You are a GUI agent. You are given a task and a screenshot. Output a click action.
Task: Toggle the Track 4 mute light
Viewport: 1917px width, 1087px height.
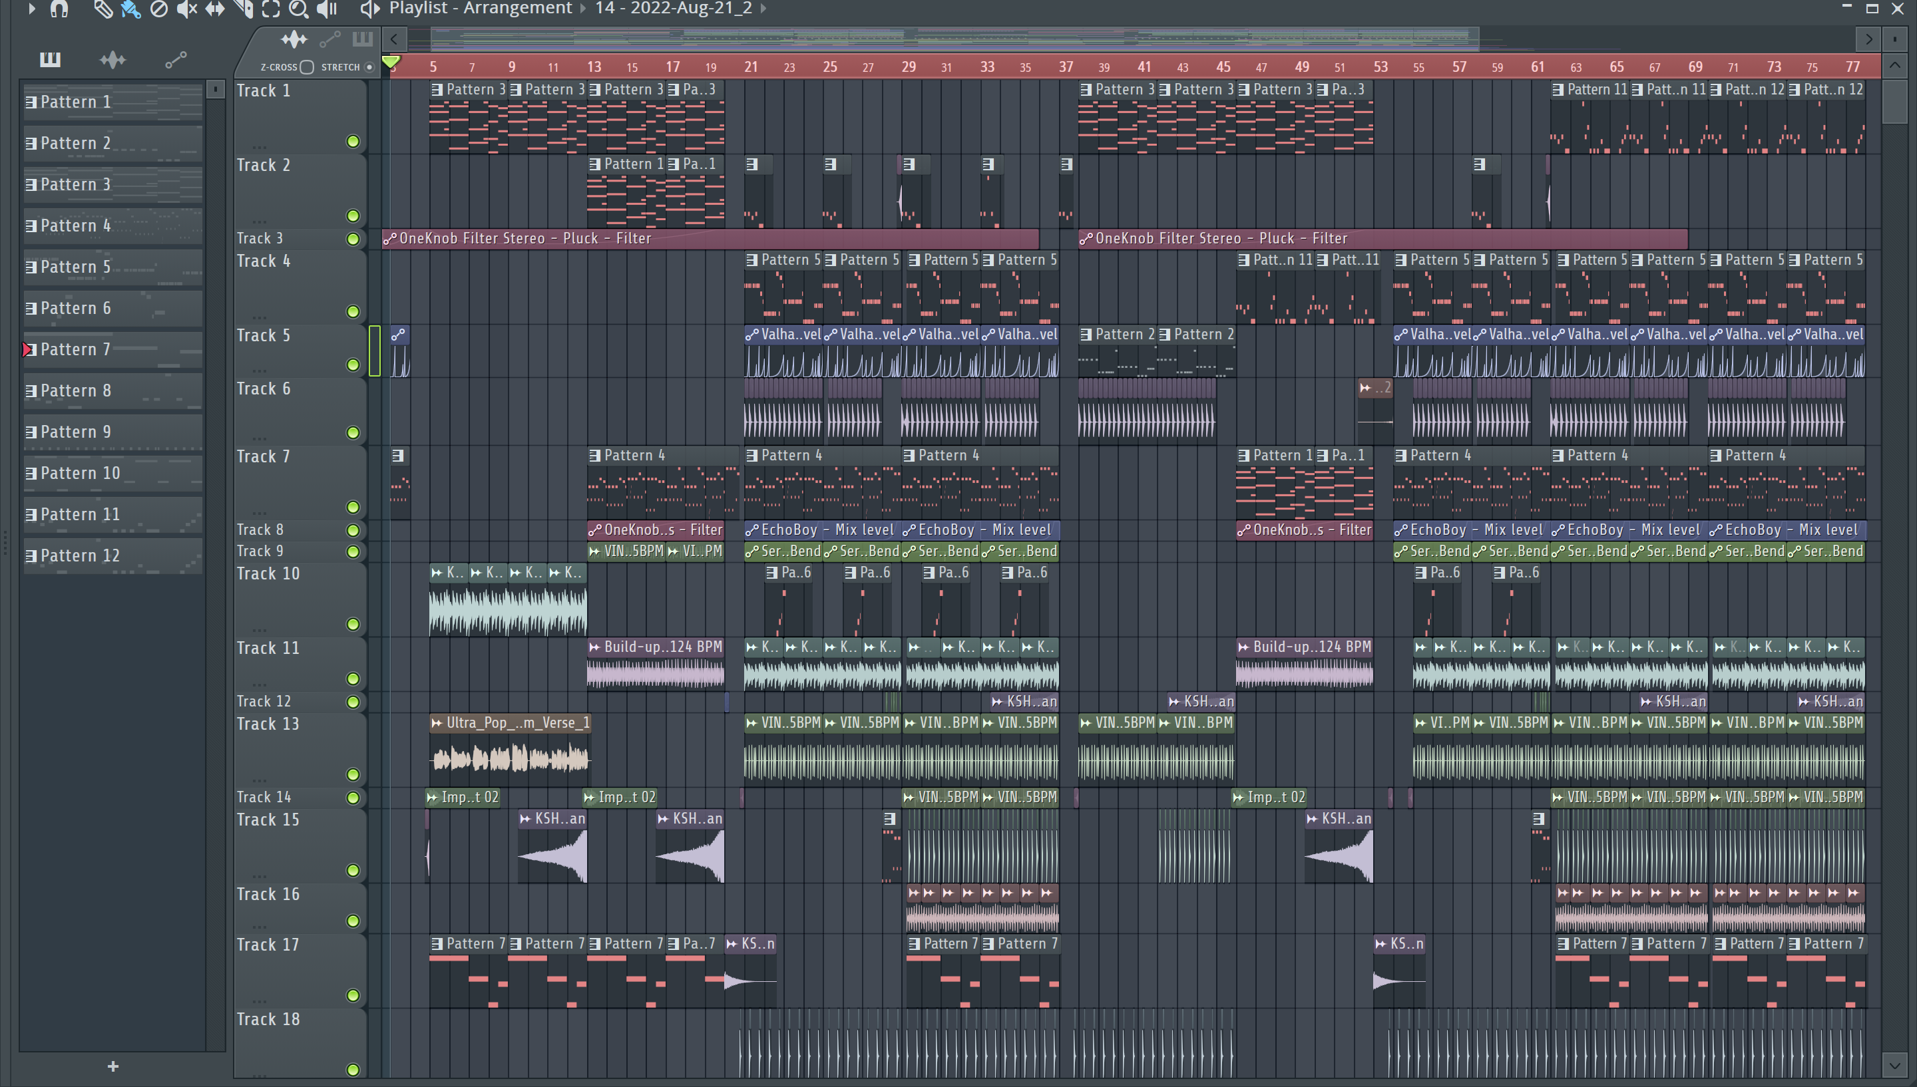coord(353,311)
